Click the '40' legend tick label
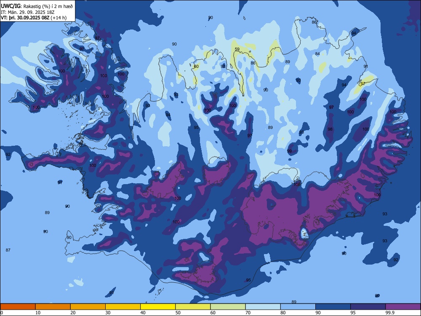The image size is (421, 316). [143, 313]
